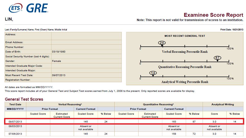Click the Quantitative scaled score 158
This screenshot has width=246, height=138.
[x=174, y=134]
